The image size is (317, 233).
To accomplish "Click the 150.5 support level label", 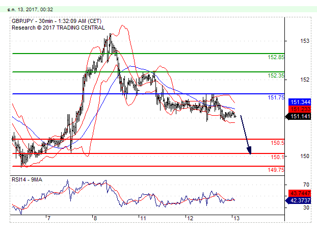I will click(277, 143).
